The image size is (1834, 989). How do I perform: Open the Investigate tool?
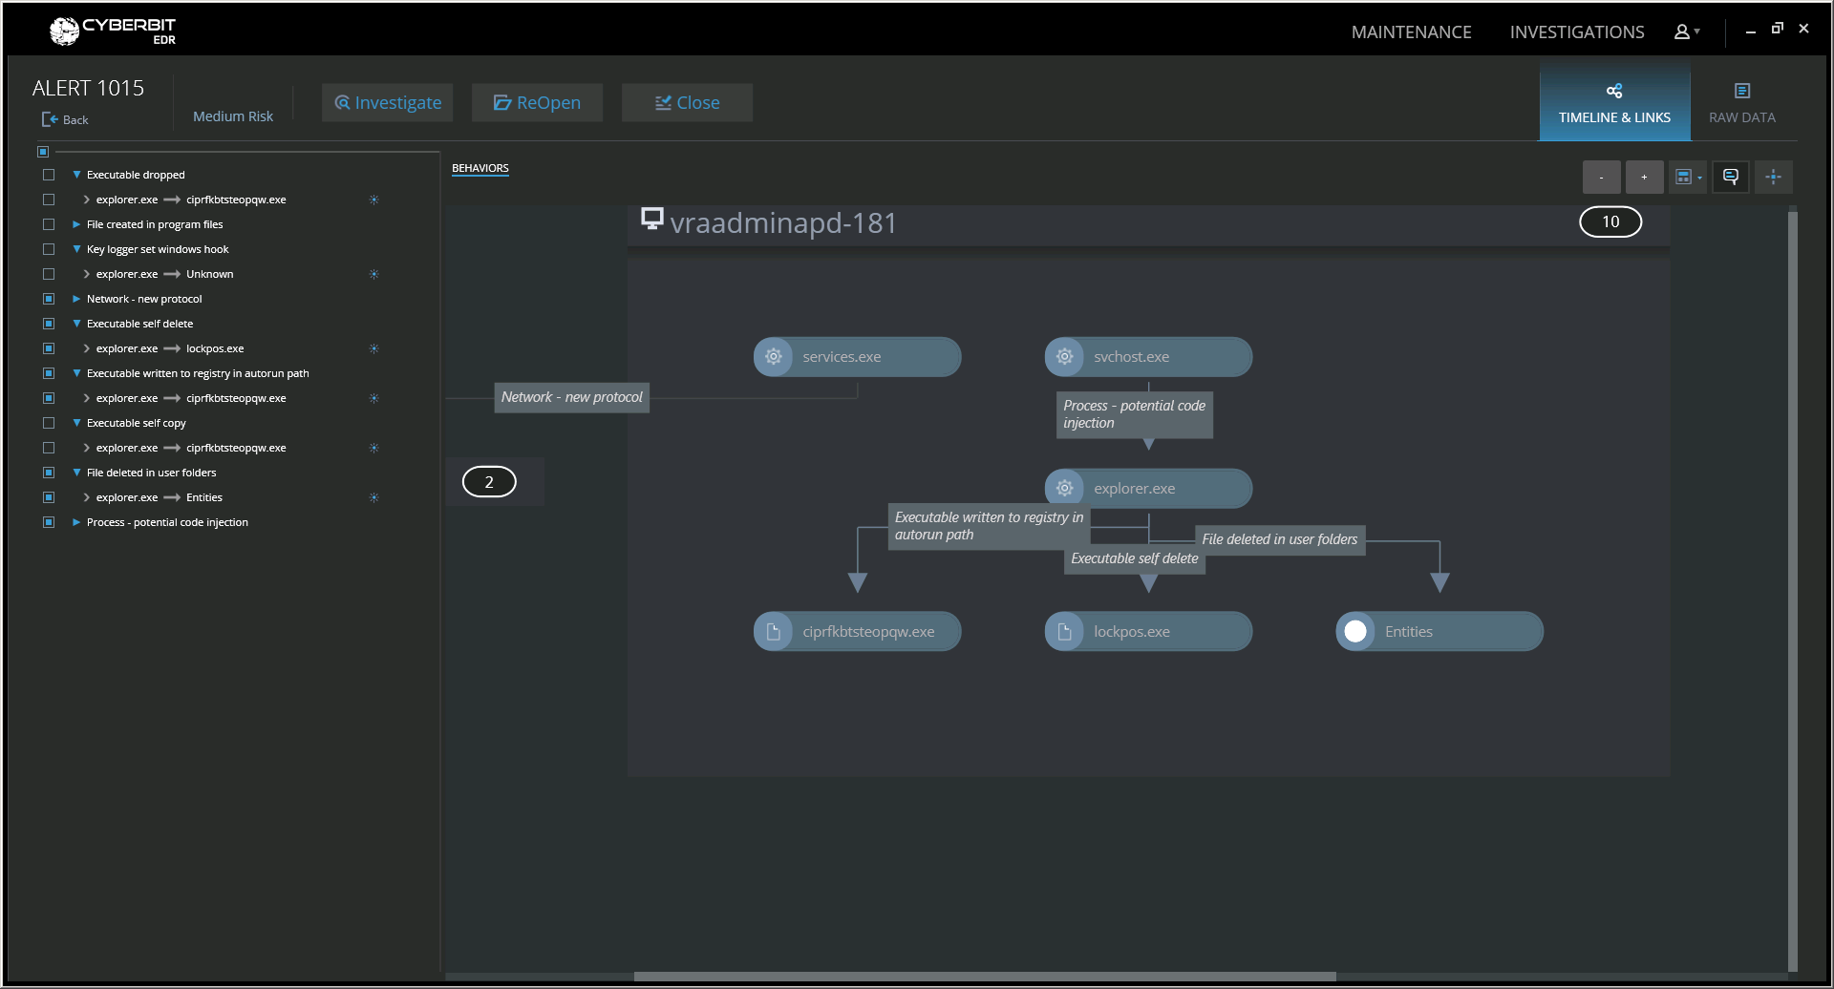[387, 102]
